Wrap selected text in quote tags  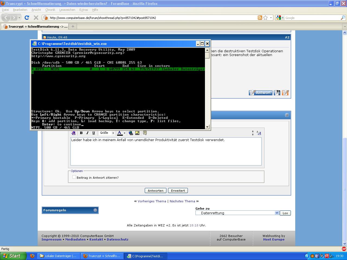pos(145,133)
